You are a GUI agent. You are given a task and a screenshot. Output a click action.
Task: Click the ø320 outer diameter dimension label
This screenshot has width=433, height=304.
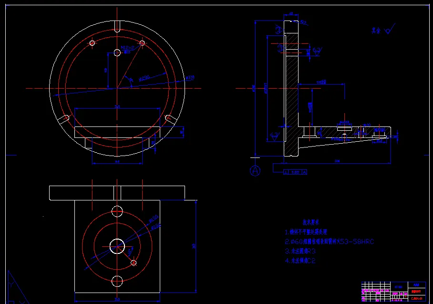point(190,78)
